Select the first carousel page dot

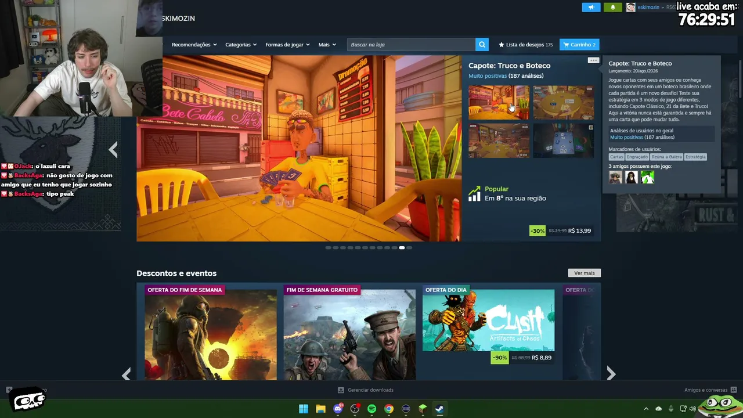328,248
